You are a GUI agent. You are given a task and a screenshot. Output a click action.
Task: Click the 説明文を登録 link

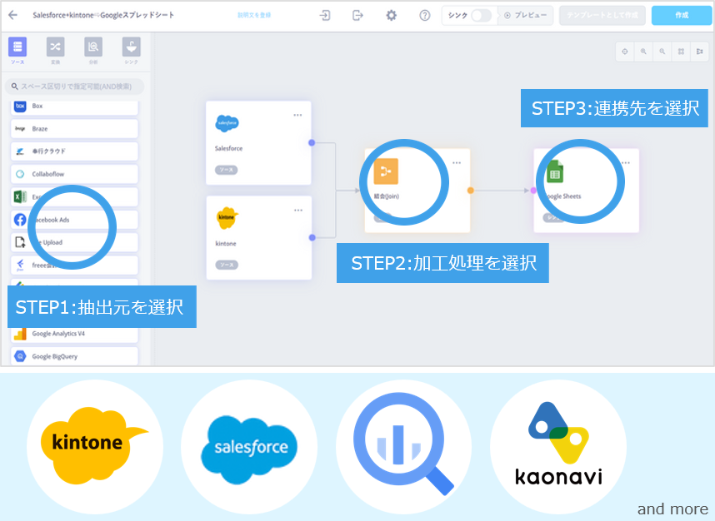[x=254, y=15]
